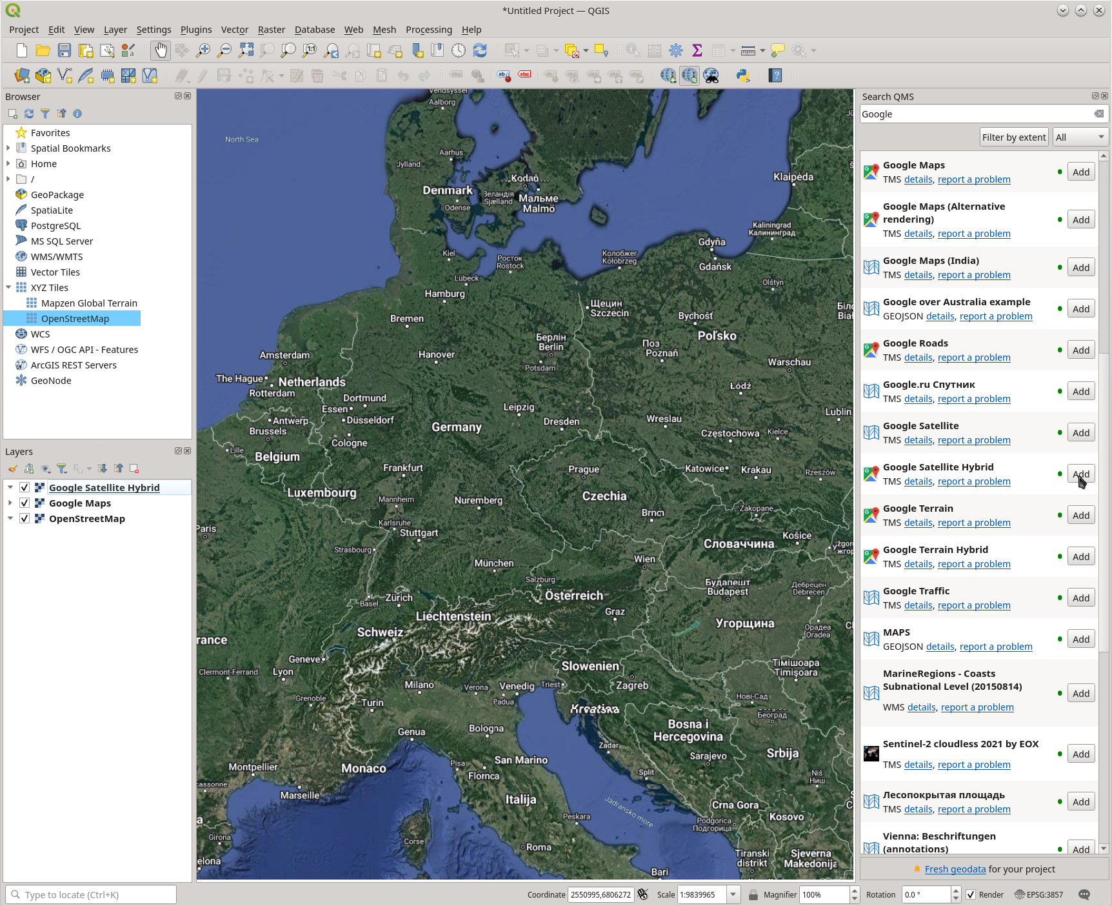1112x906 pixels.
Task: Open the help book question mark icon
Action: tap(776, 75)
